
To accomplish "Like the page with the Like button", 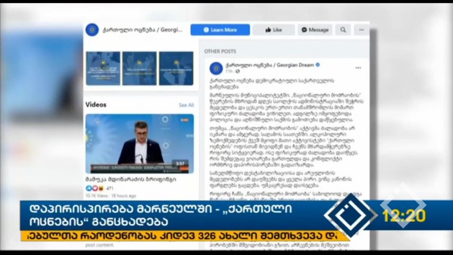I will pyautogui.click(x=274, y=30).
